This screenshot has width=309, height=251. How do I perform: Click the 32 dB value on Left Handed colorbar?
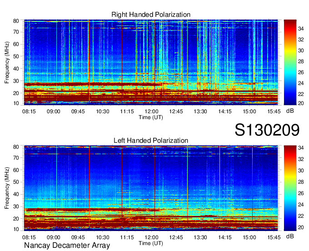[301, 159]
